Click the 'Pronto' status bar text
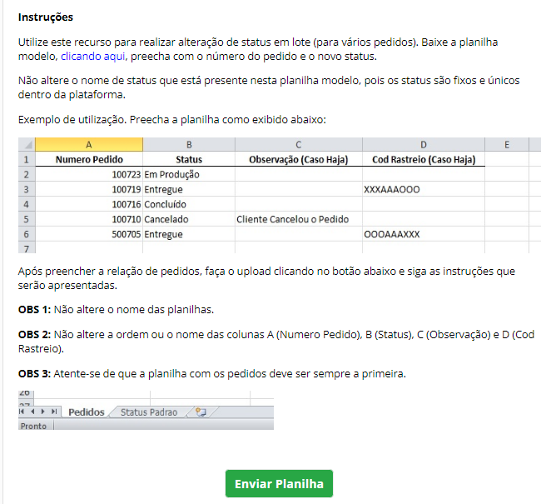This screenshot has width=551, height=504. coord(33,426)
